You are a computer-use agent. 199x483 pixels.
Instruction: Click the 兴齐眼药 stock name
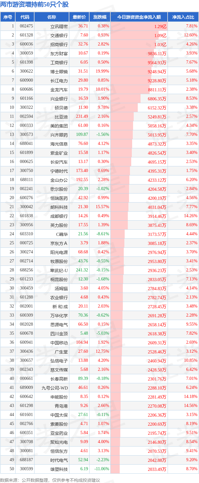(x=59, y=135)
